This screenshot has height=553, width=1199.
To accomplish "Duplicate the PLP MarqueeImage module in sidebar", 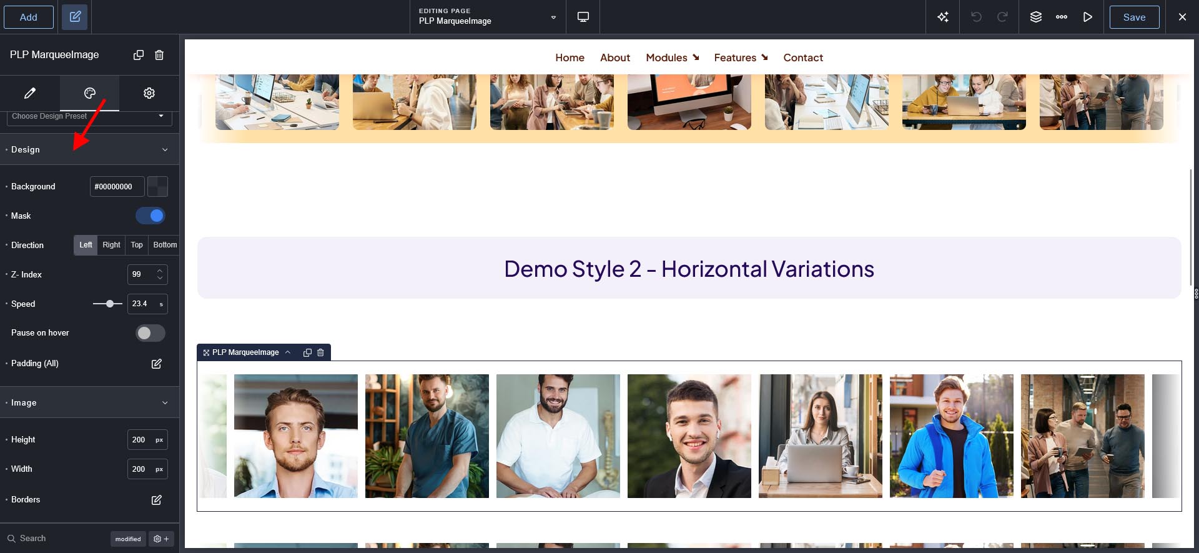I will (x=139, y=55).
